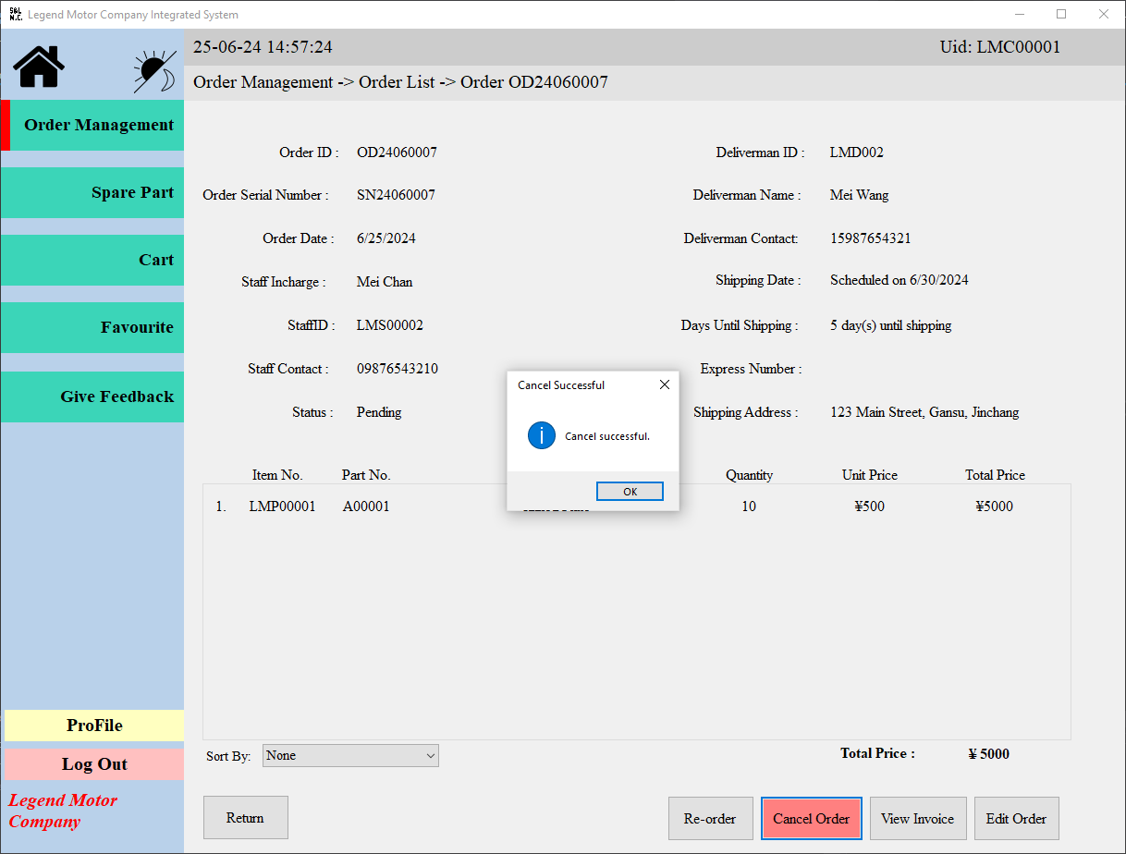Screen dimensions: 1126x854
Task: Click the app logo in title bar
Action: click(15, 15)
